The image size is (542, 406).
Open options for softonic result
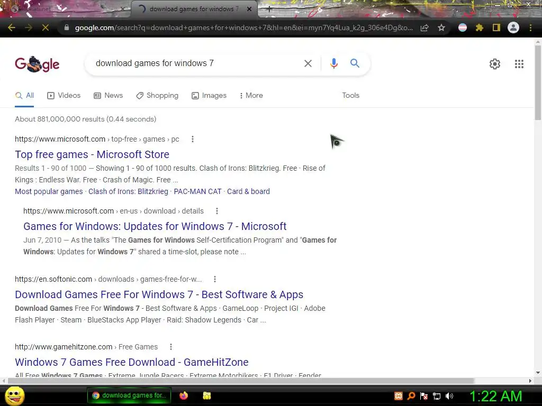tap(215, 279)
